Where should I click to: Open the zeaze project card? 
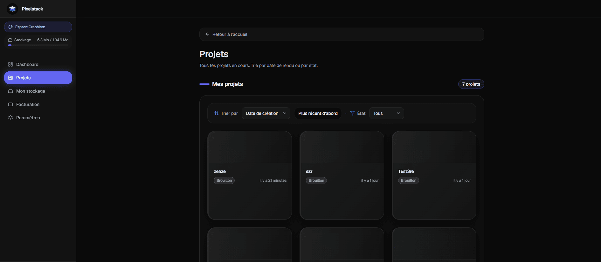[x=250, y=175]
